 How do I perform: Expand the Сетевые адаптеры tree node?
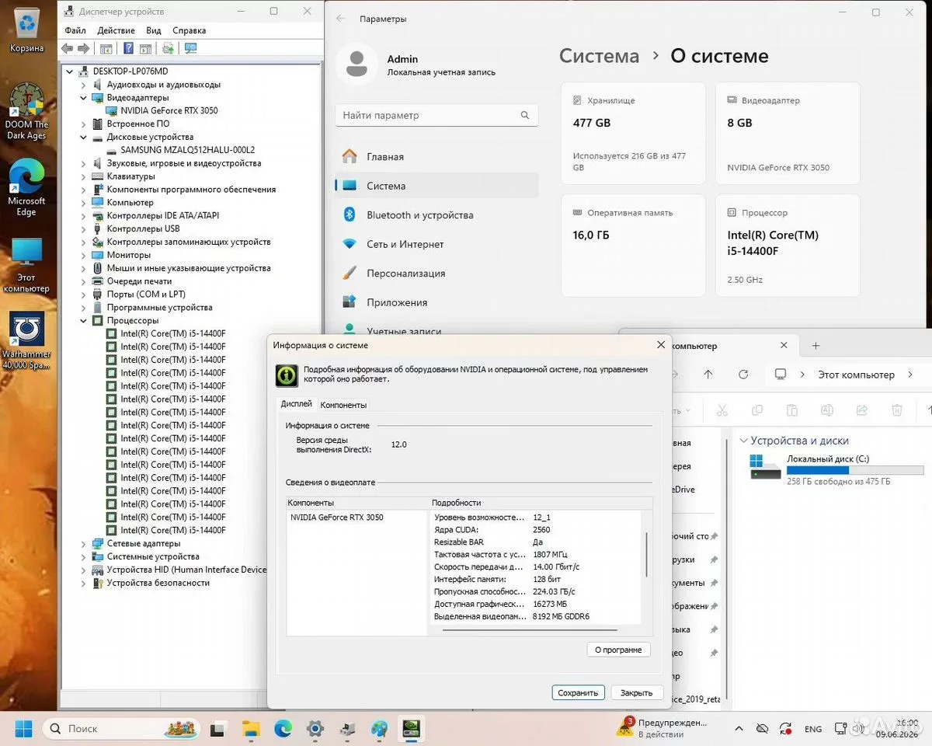pyautogui.click(x=84, y=543)
